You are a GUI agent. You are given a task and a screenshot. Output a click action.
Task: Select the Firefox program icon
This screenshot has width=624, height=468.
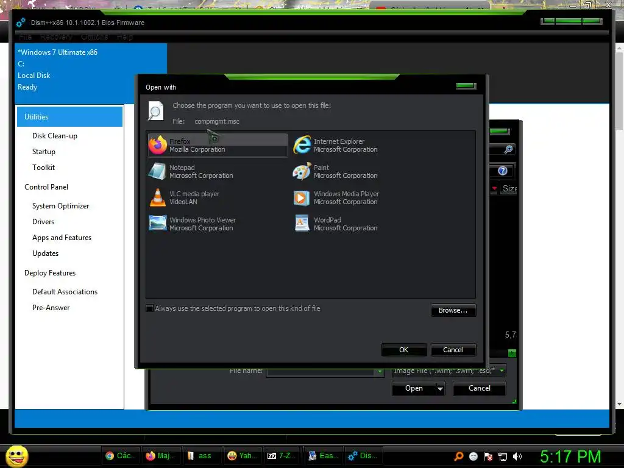(x=158, y=145)
